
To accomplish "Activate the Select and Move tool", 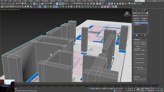I will click(x=34, y=4).
